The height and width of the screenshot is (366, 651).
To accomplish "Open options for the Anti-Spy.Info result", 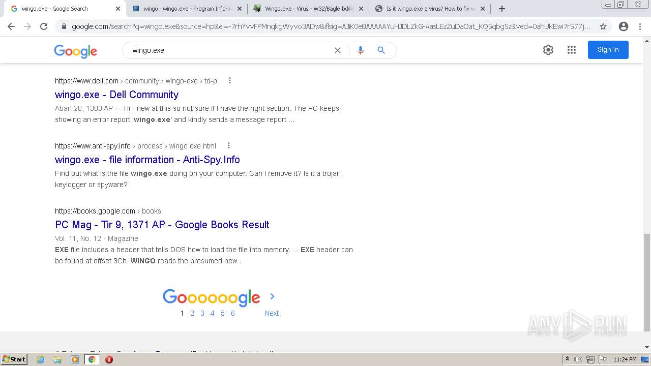I will click(x=229, y=145).
